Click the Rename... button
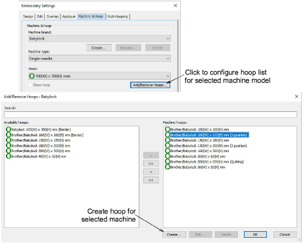Viewport: 307px width, 245px height. click(x=128, y=47)
